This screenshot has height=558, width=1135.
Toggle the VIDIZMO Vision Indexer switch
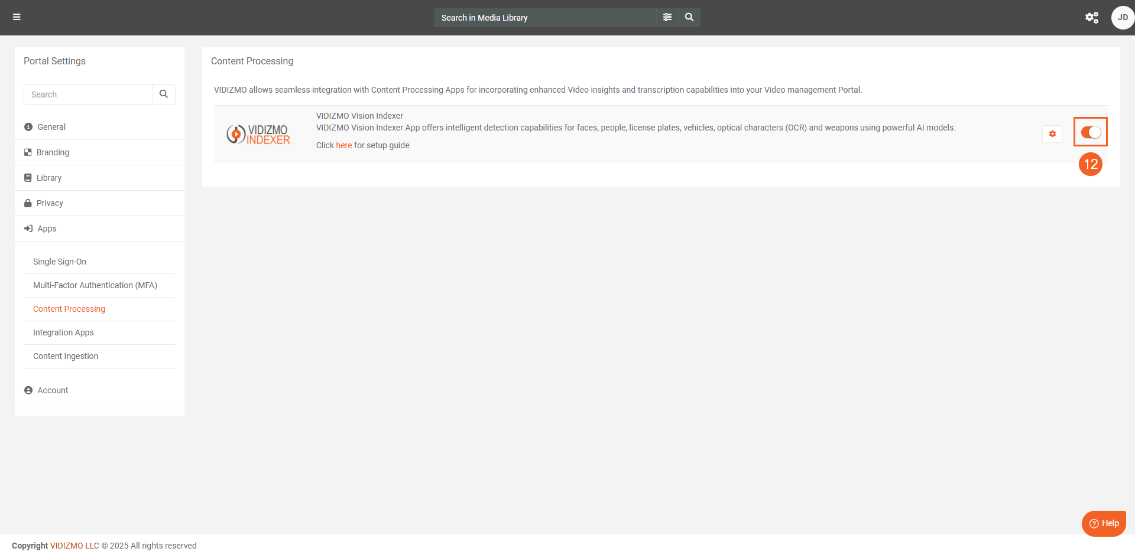1091,132
